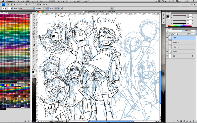
Task: Select the Zoom tool in the toolbox
Action: click(x=34, y=67)
